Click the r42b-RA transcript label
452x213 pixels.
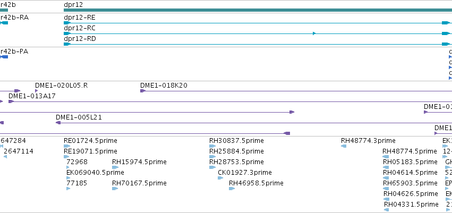pyautogui.click(x=14, y=18)
